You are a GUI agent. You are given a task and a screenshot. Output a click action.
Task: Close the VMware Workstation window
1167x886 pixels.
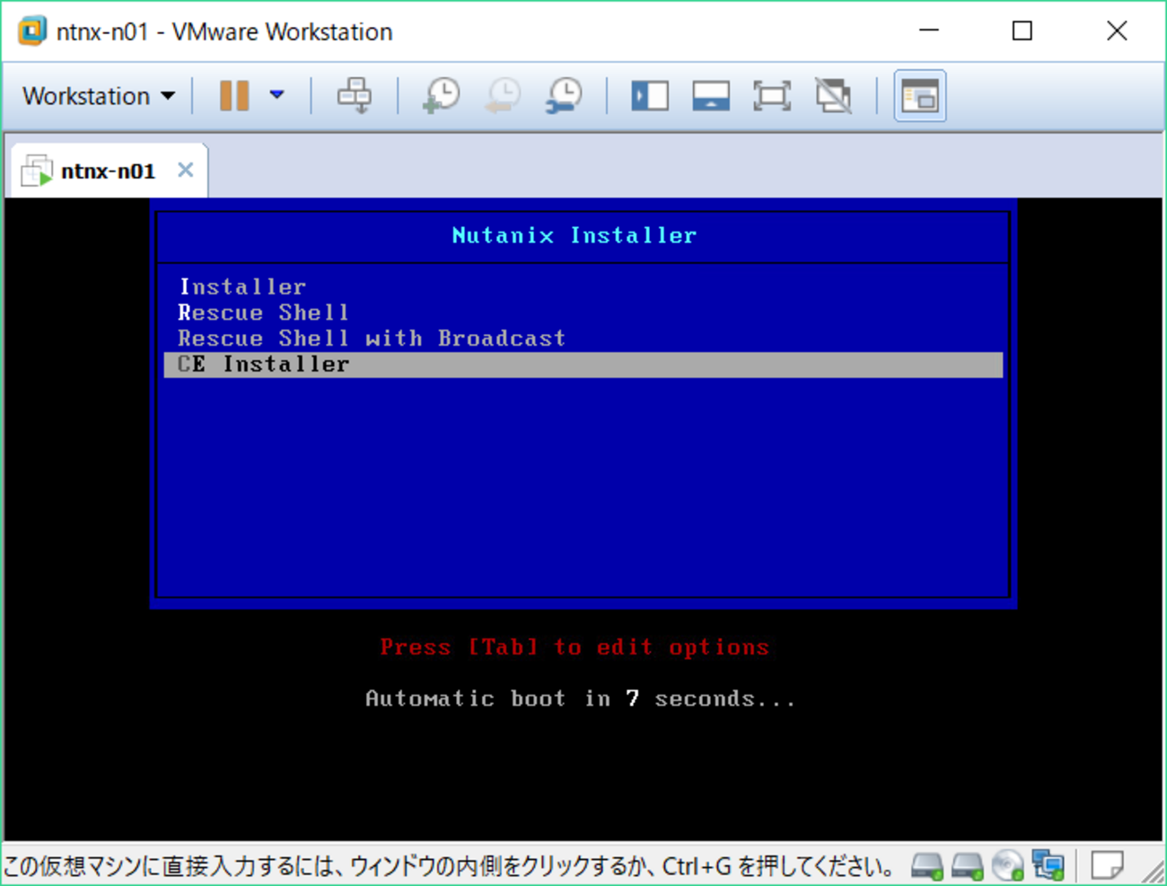tap(1117, 31)
